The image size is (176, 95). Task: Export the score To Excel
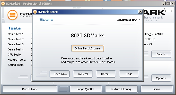click(x=83, y=74)
